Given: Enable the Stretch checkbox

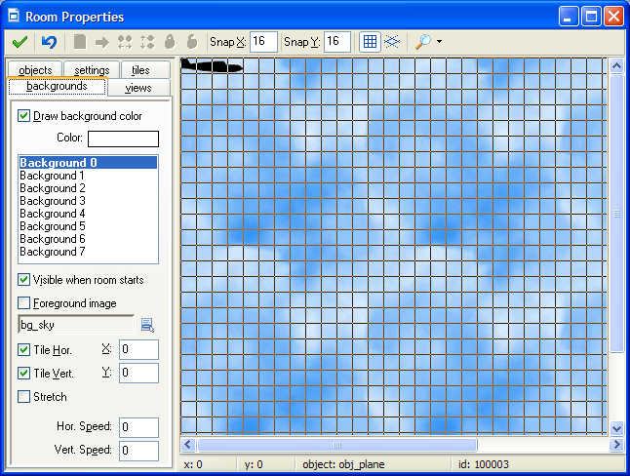Looking at the screenshot, I should click(x=24, y=397).
